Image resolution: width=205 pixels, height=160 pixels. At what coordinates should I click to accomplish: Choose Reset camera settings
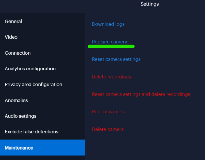point(116,59)
